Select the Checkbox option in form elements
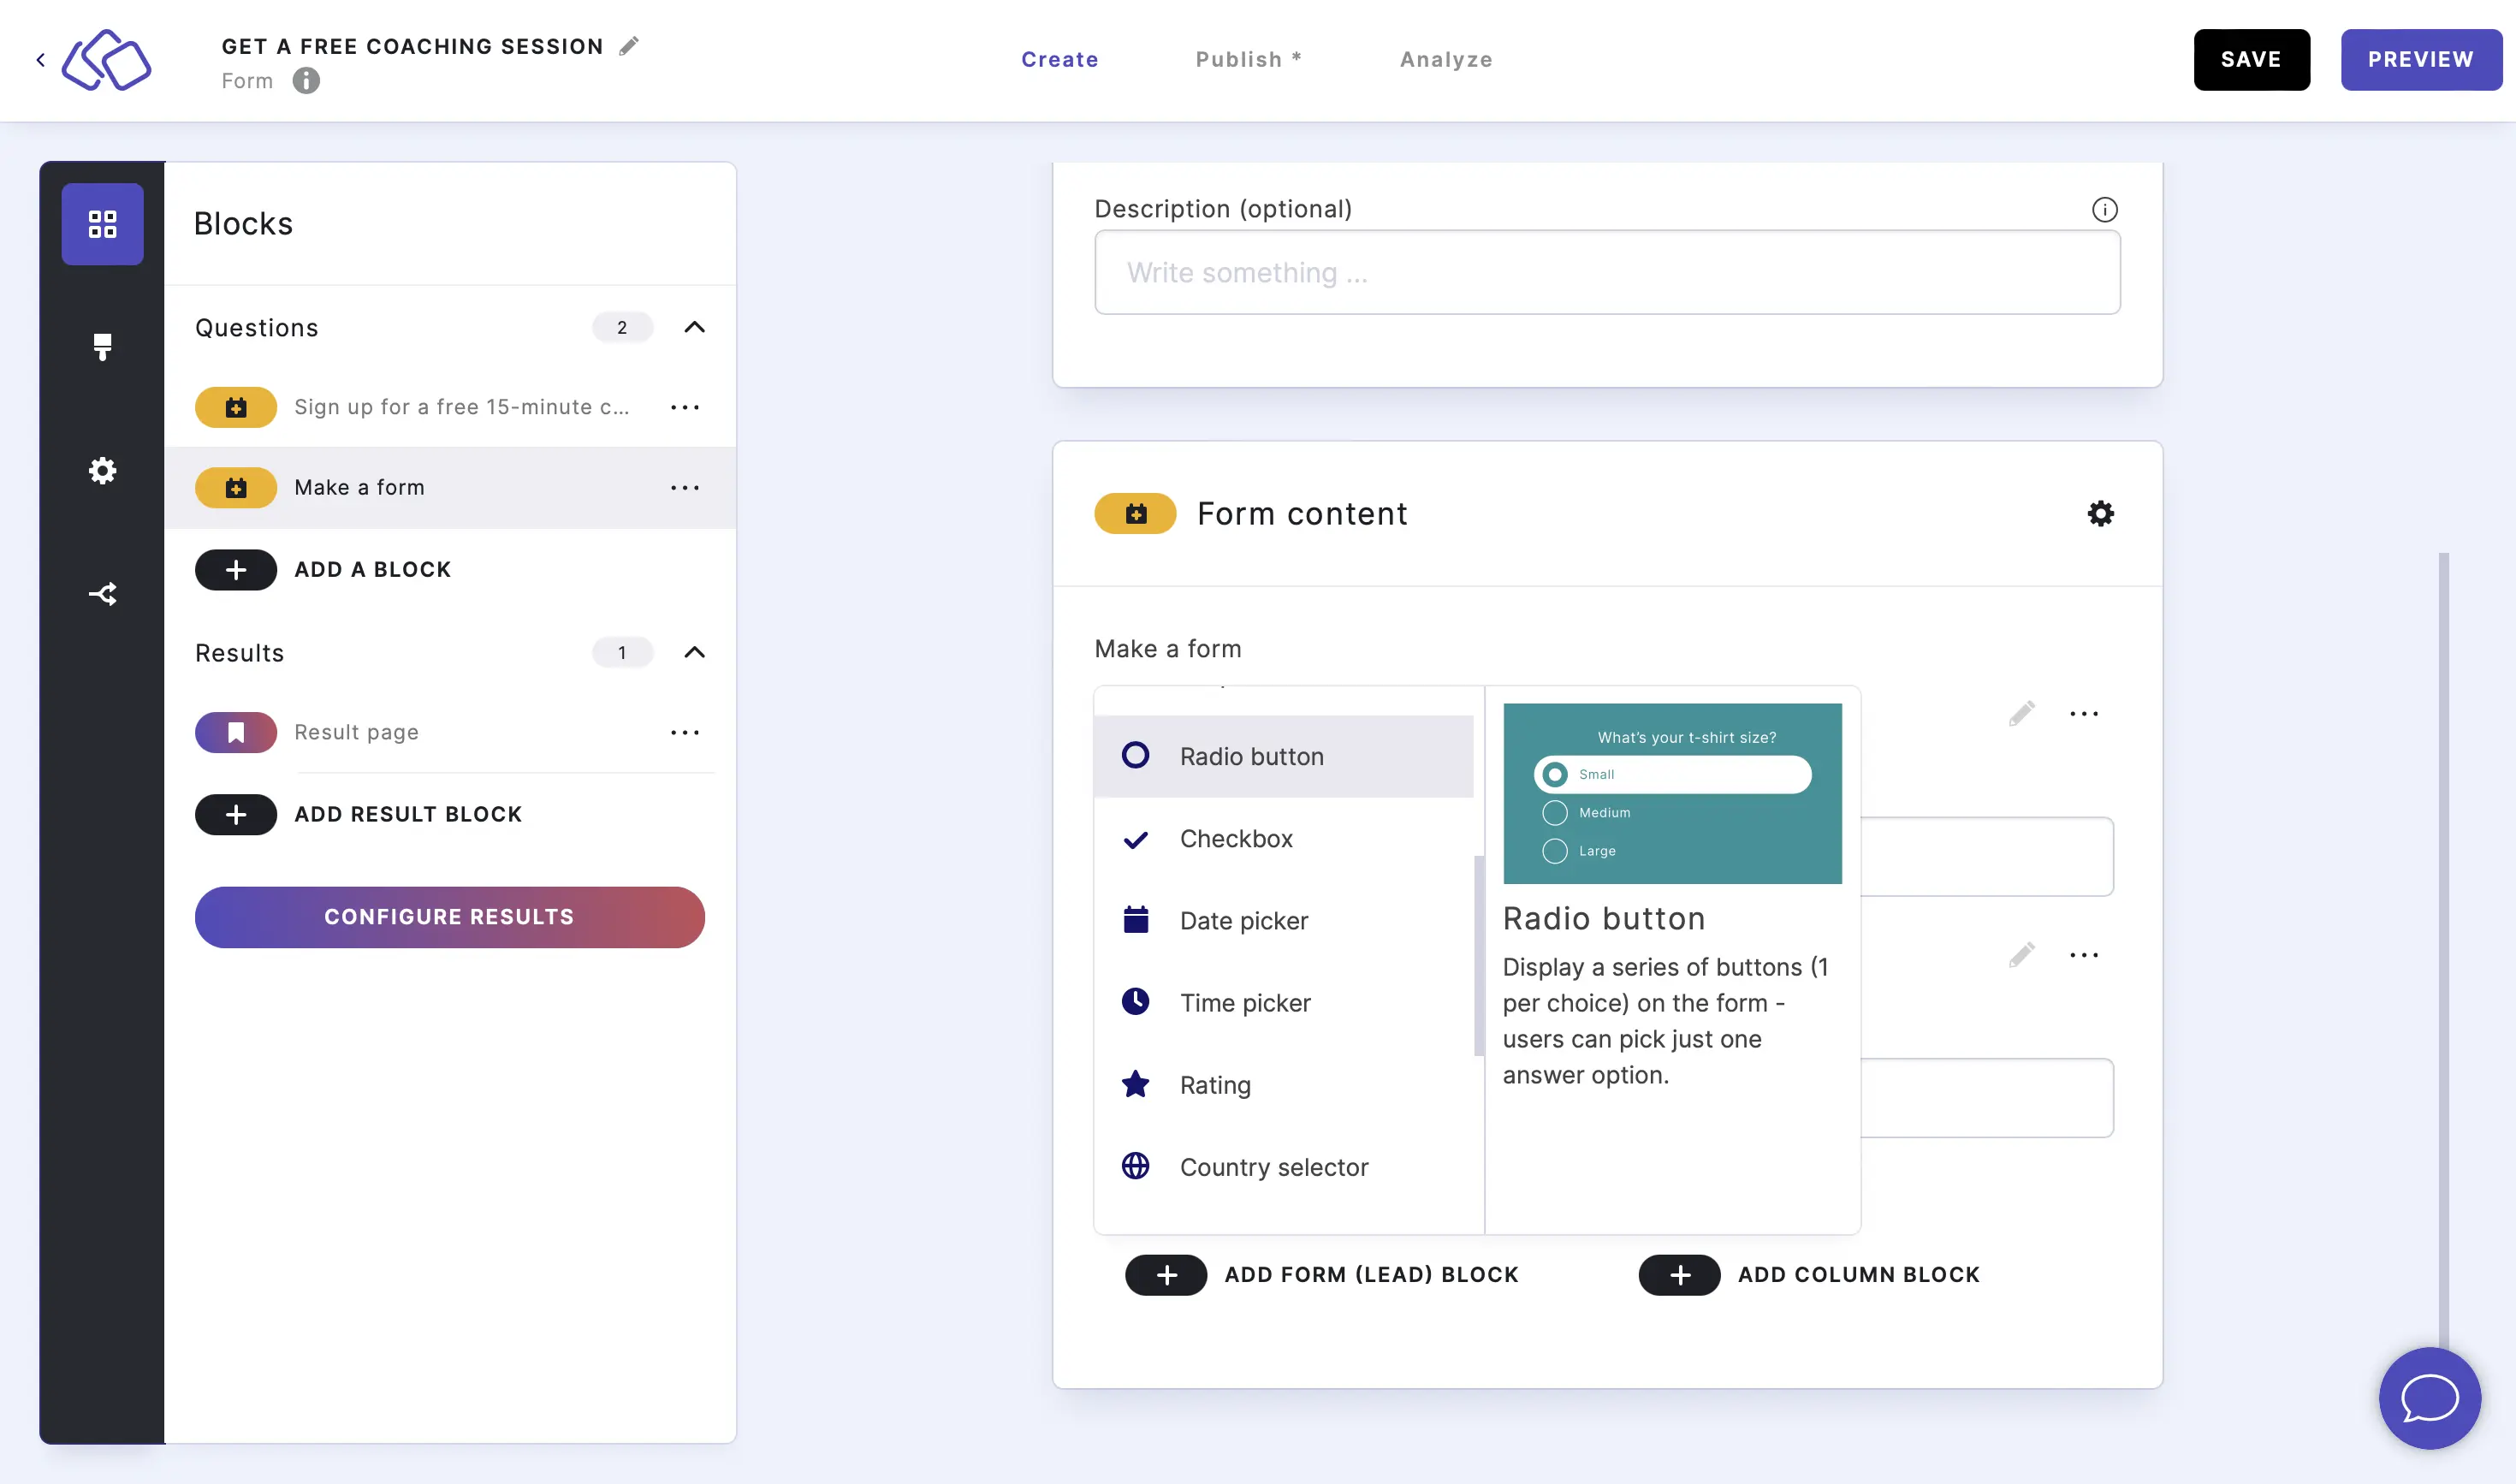Viewport: 2516px width, 1484px height. (1236, 837)
